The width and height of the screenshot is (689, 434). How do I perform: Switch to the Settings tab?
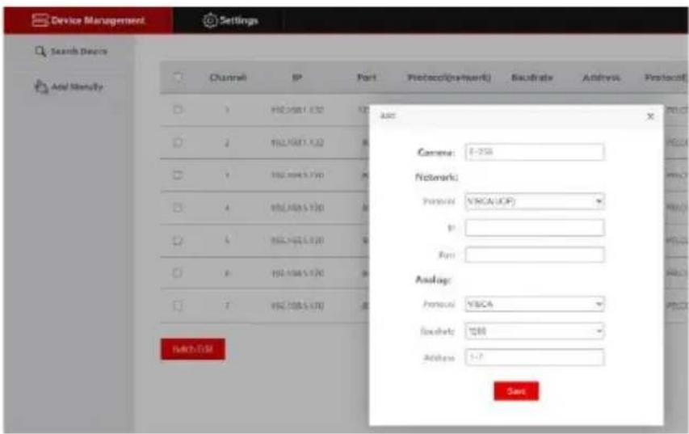[x=230, y=20]
